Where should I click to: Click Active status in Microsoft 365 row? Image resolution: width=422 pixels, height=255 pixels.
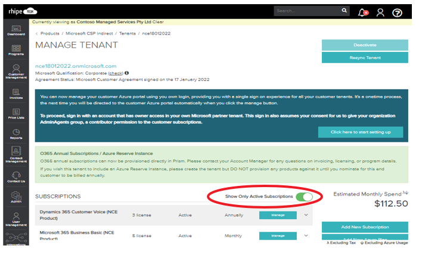click(x=185, y=236)
